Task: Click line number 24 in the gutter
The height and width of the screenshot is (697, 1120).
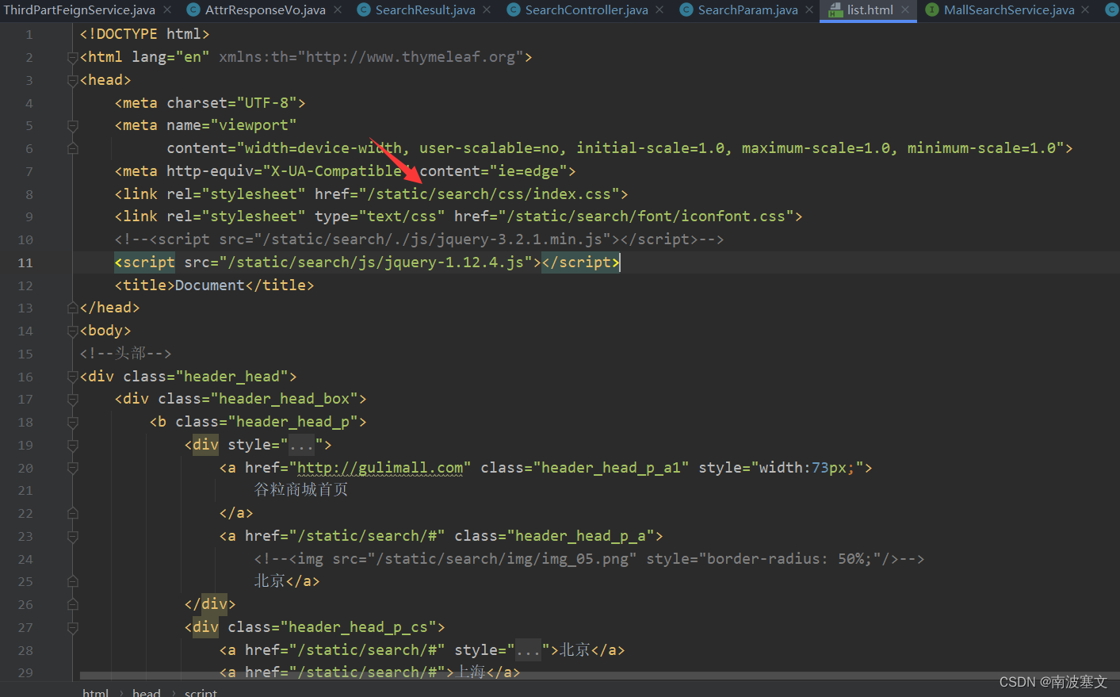Action: coord(25,559)
